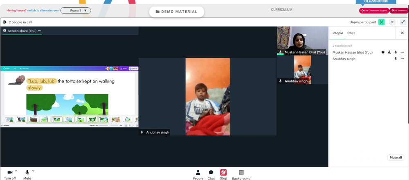Unpin participant with green X button

(x=381, y=22)
